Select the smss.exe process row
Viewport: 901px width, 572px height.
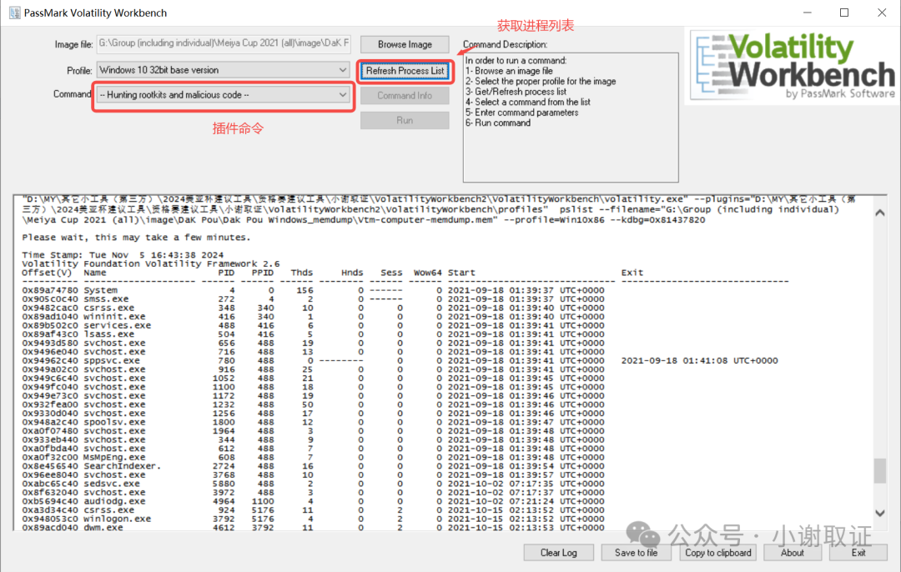pyautogui.click(x=313, y=299)
